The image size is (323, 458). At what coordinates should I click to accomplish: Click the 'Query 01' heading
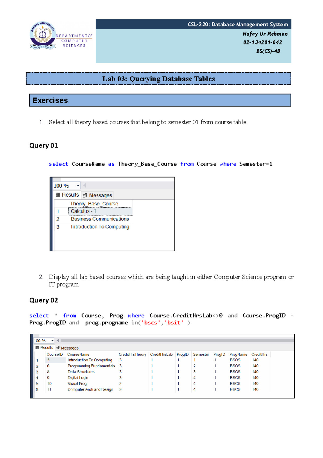tap(44, 146)
